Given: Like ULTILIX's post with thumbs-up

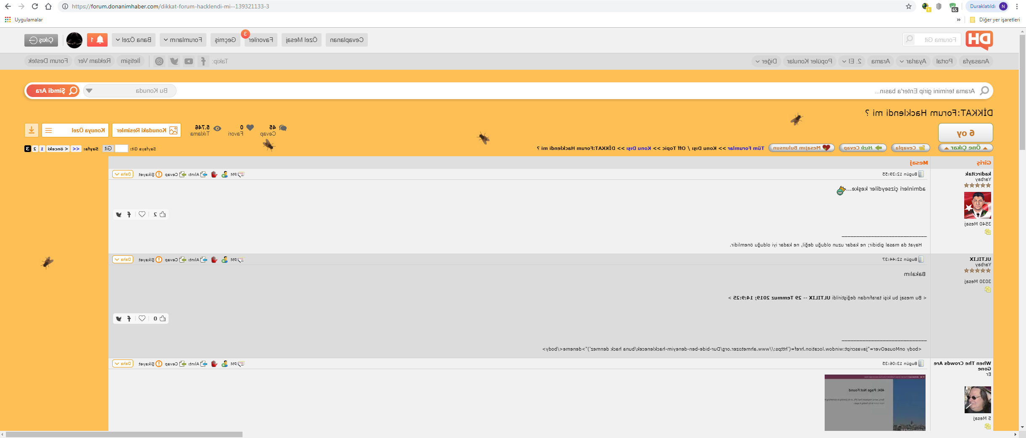Looking at the screenshot, I should 163,319.
